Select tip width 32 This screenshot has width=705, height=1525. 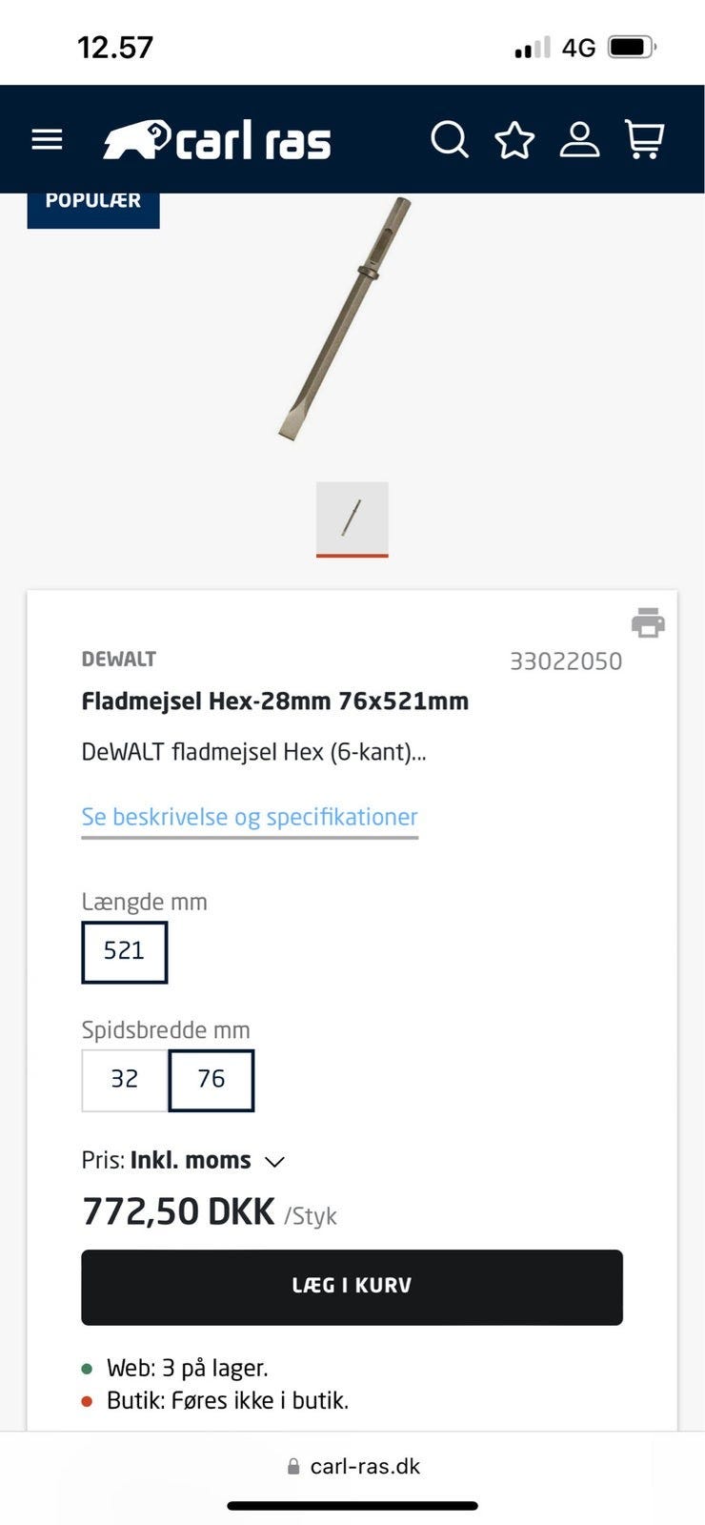tap(125, 1080)
